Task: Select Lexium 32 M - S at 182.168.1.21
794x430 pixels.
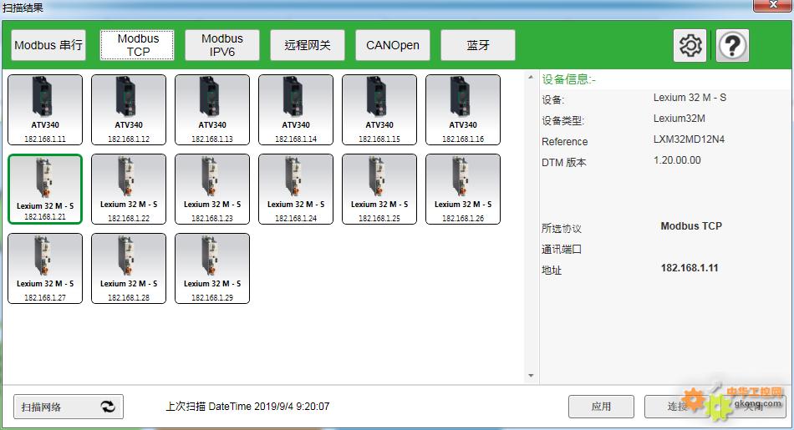Action: (x=45, y=190)
